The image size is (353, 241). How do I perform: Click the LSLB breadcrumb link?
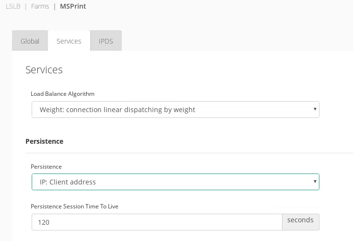[x=13, y=7]
